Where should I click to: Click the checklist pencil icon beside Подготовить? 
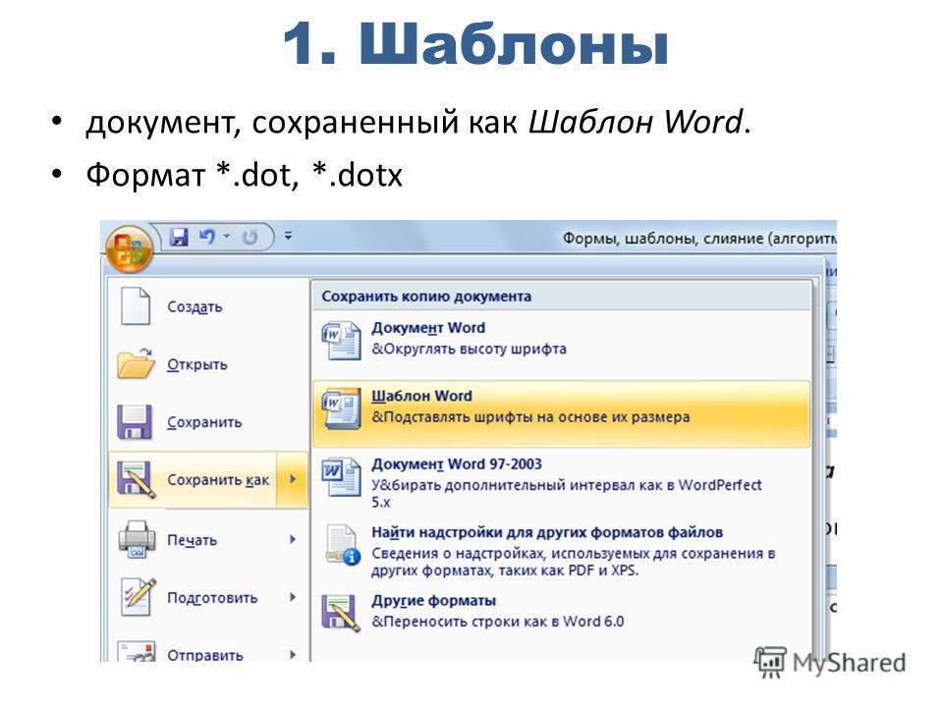(138, 596)
